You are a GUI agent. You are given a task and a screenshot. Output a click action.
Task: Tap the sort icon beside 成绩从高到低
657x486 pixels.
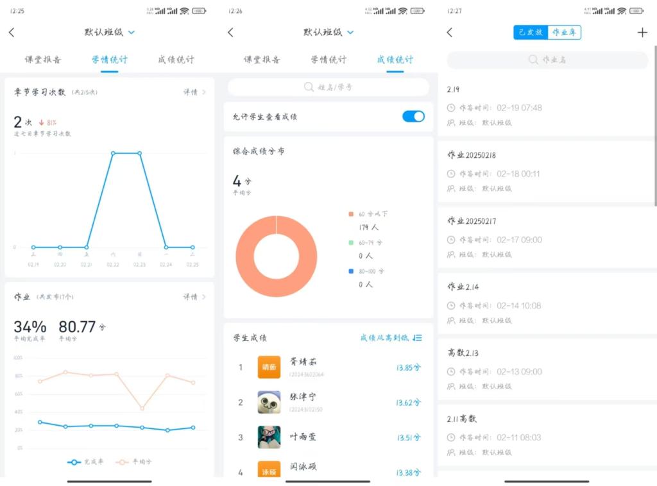[x=418, y=338]
